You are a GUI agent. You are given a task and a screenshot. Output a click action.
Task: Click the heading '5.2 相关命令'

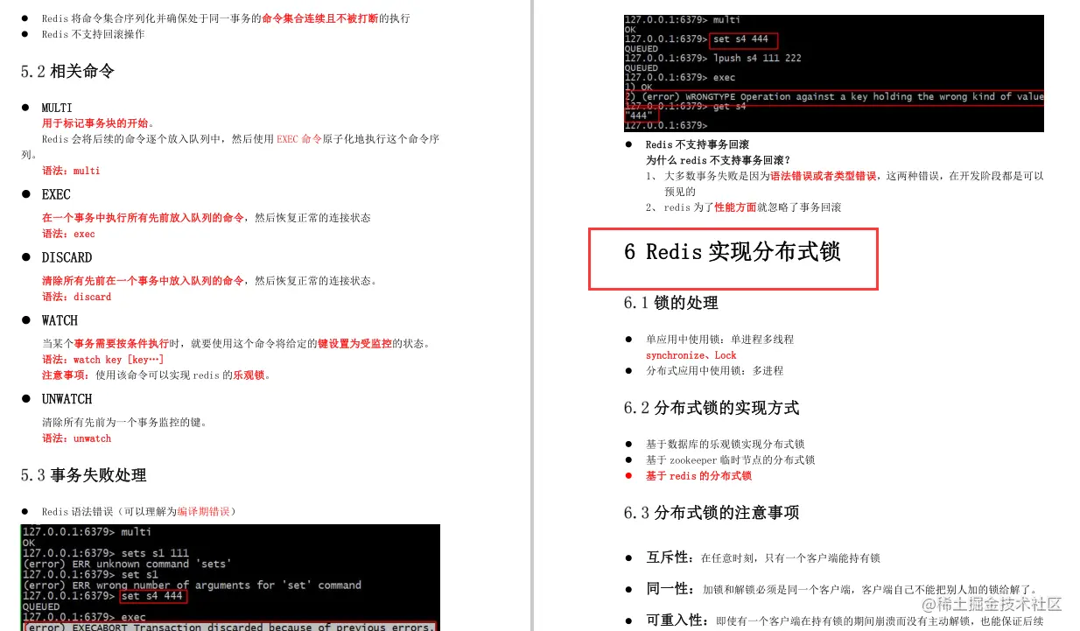(67, 72)
